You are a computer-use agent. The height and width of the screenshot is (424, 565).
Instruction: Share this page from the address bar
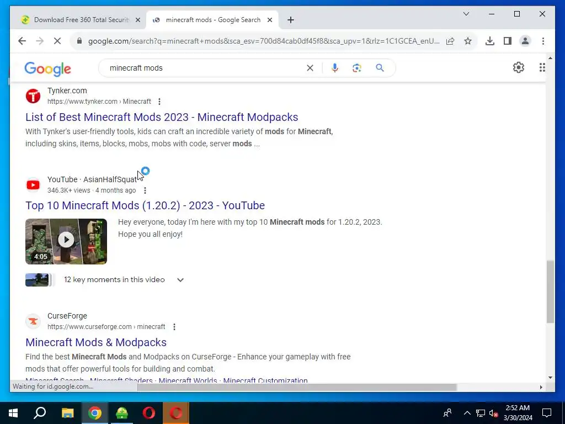point(450,41)
